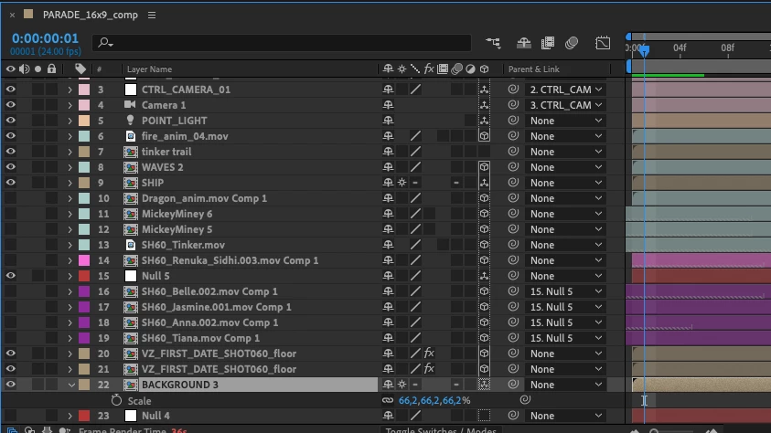
Task: Click the parent pick whip for SHIP layer
Action: [x=513, y=183]
